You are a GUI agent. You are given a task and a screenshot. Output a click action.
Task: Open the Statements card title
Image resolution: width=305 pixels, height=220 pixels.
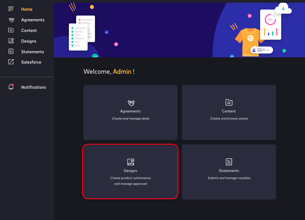229,171
